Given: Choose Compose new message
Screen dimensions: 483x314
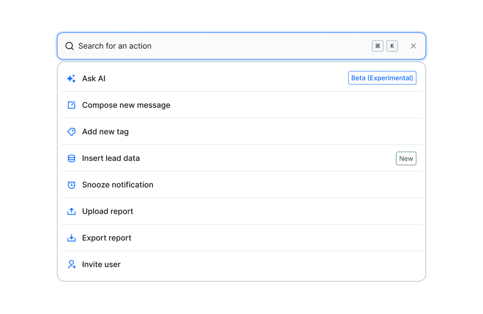Looking at the screenshot, I should coord(126,105).
